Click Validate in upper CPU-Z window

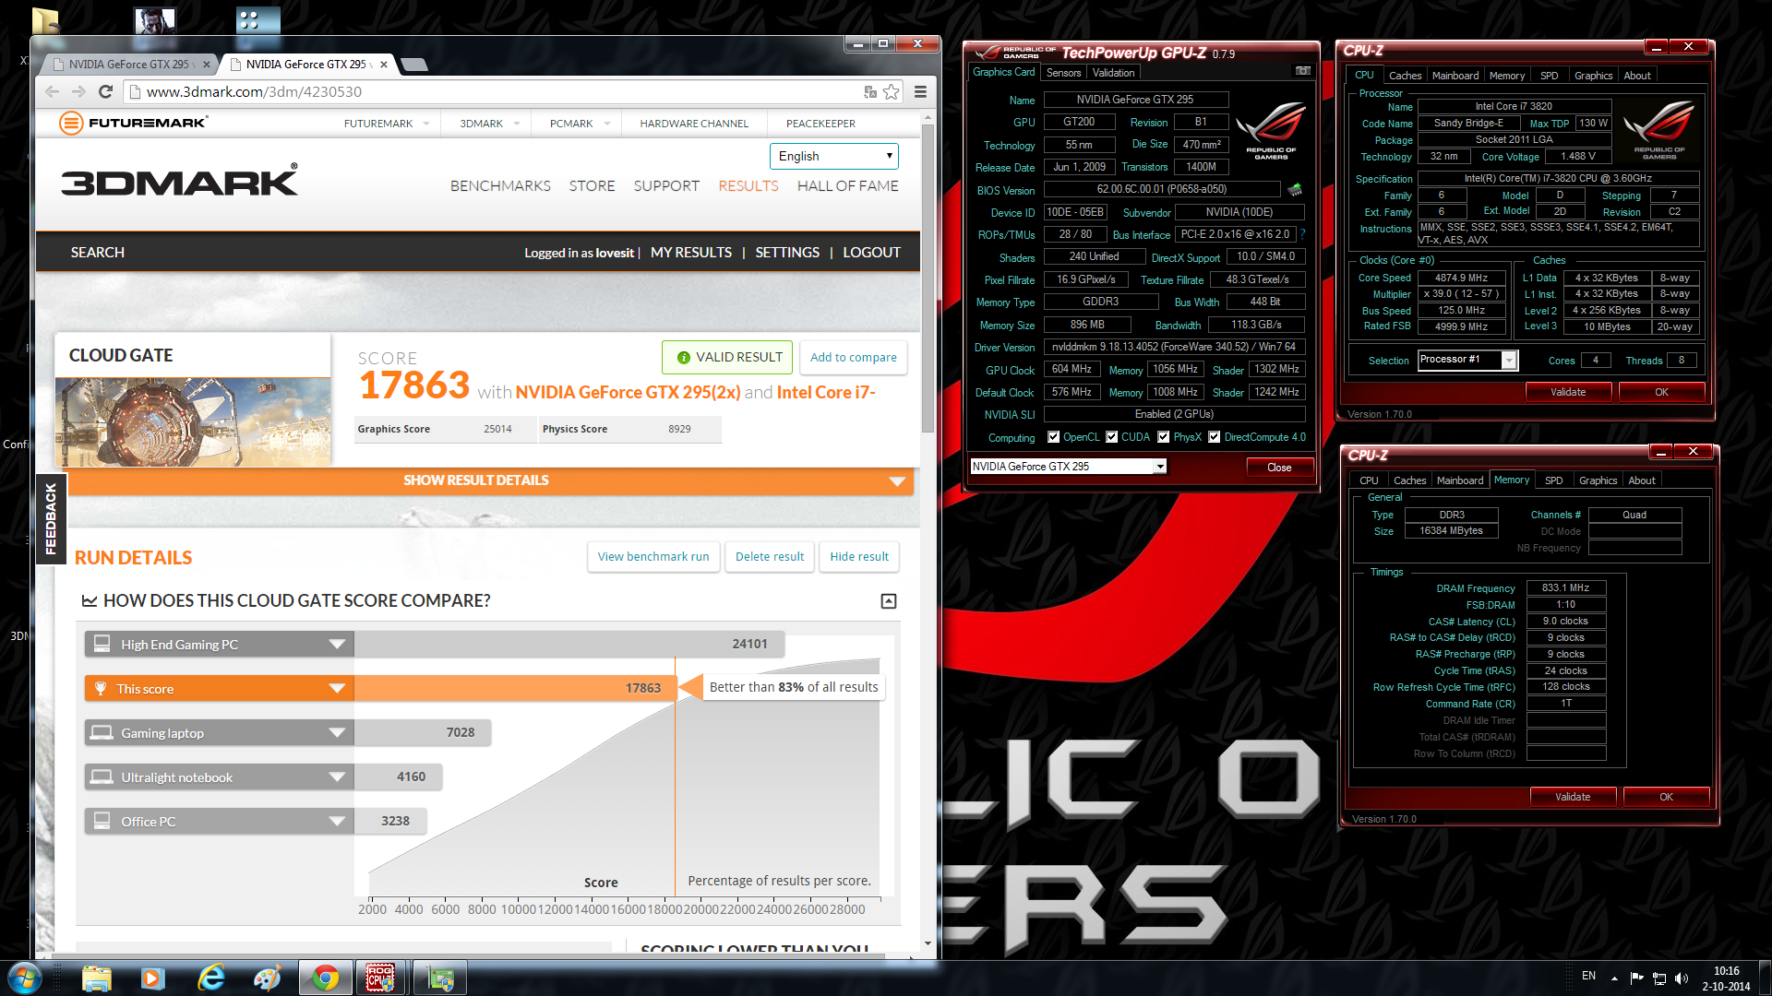[x=1568, y=392]
